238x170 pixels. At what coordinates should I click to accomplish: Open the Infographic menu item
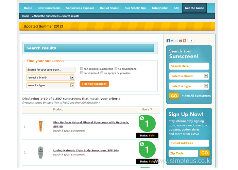(x=160, y=8)
